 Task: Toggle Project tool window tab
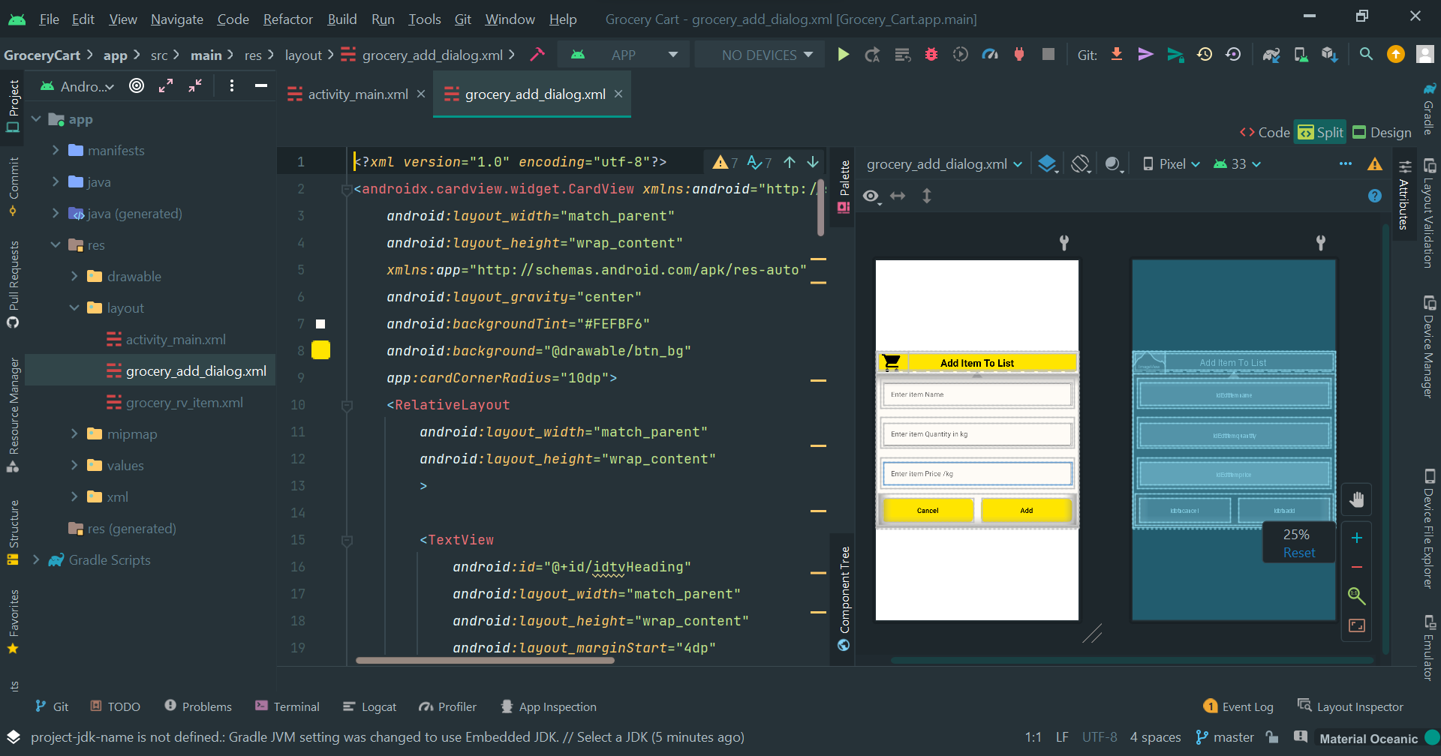pos(13,106)
